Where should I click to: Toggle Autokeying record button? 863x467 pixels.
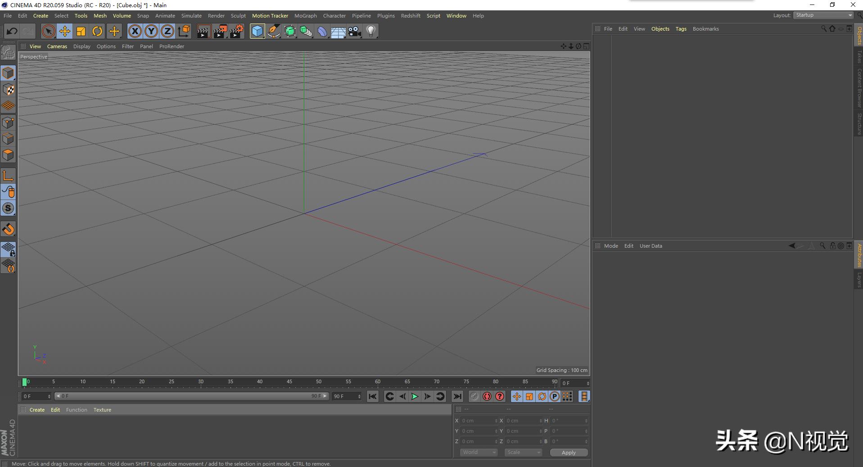487,396
